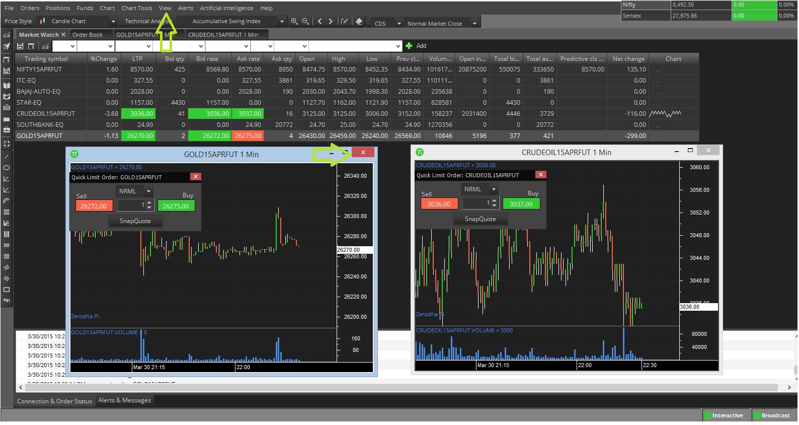Click the next right arrow in chart toolbar
This screenshot has width=799, height=425.
331,21
